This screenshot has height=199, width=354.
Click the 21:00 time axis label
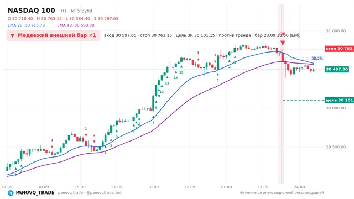[x=226, y=187]
